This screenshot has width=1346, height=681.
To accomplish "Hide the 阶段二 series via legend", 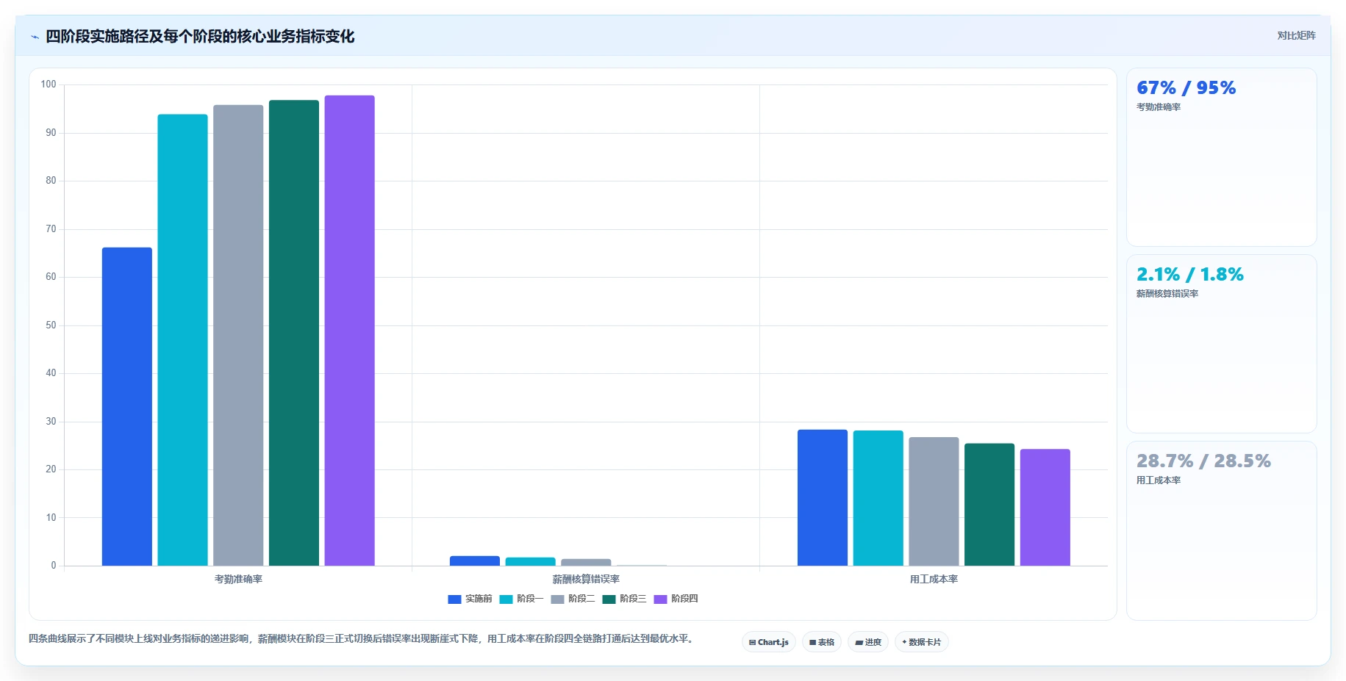I will pos(573,599).
